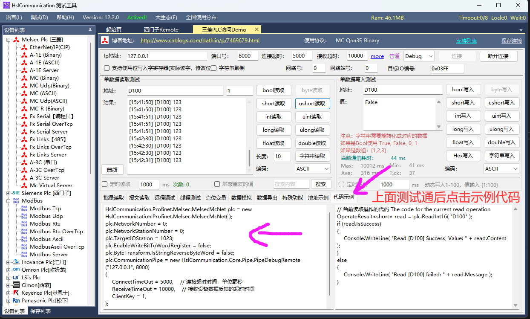Close the 三菱PLC访问Demo tab with X
This screenshot has height=319, width=530.
pyautogui.click(x=256, y=29)
